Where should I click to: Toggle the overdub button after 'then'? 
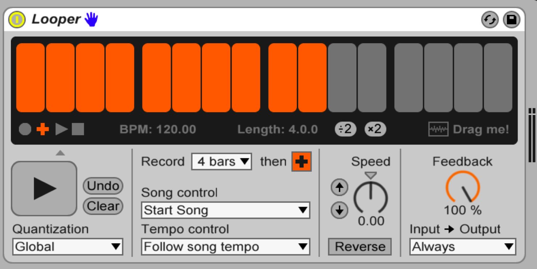[x=302, y=162]
